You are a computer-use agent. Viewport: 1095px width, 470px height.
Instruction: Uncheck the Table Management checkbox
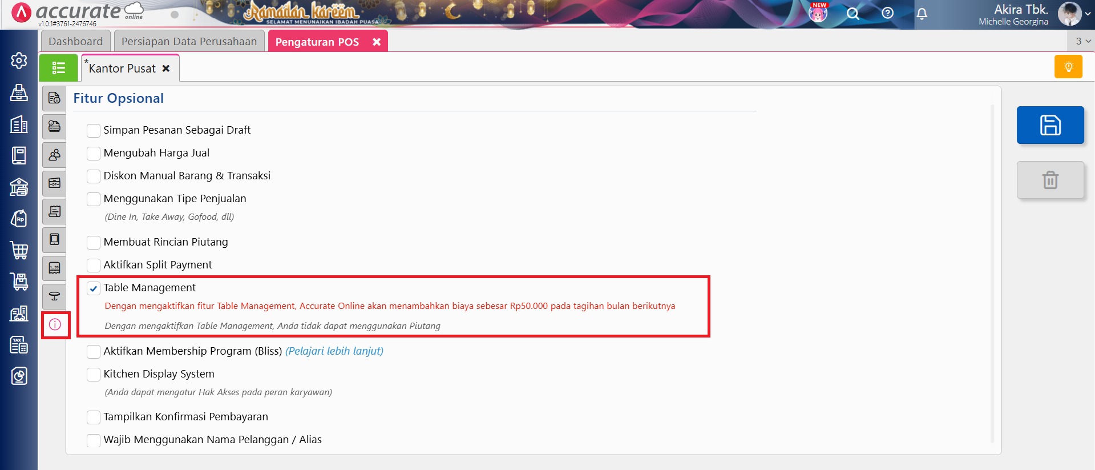94,288
